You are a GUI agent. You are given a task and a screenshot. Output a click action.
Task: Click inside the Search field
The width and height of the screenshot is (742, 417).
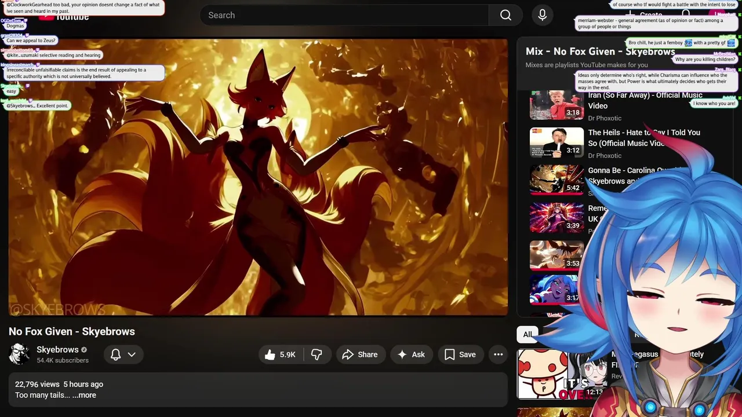coord(344,15)
